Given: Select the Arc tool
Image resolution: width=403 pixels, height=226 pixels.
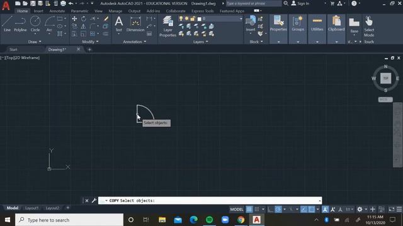Looking at the screenshot, I should (x=49, y=24).
